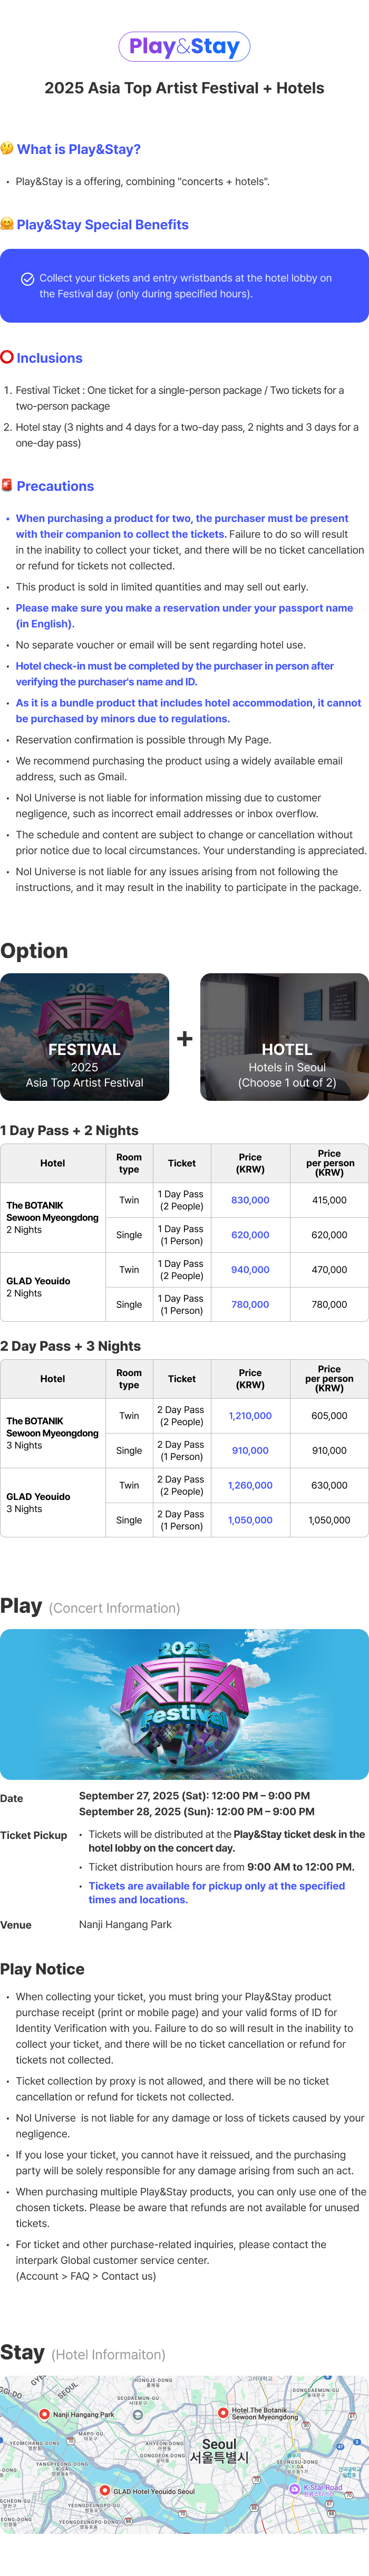The height and width of the screenshot is (2576, 369).
Task: Click the 470,000 per person price cell
Action: 329,1270
